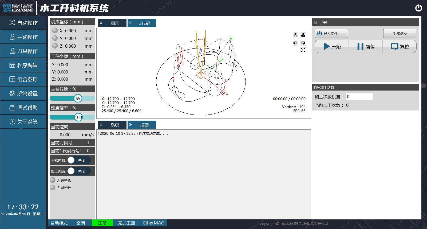Open 系统设置 from the sidebar
This screenshot has height=229, width=427.
(23, 93)
